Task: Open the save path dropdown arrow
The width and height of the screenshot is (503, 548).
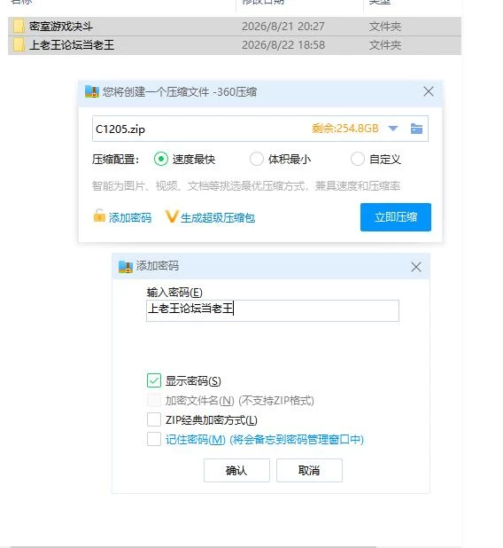Action: tap(393, 129)
